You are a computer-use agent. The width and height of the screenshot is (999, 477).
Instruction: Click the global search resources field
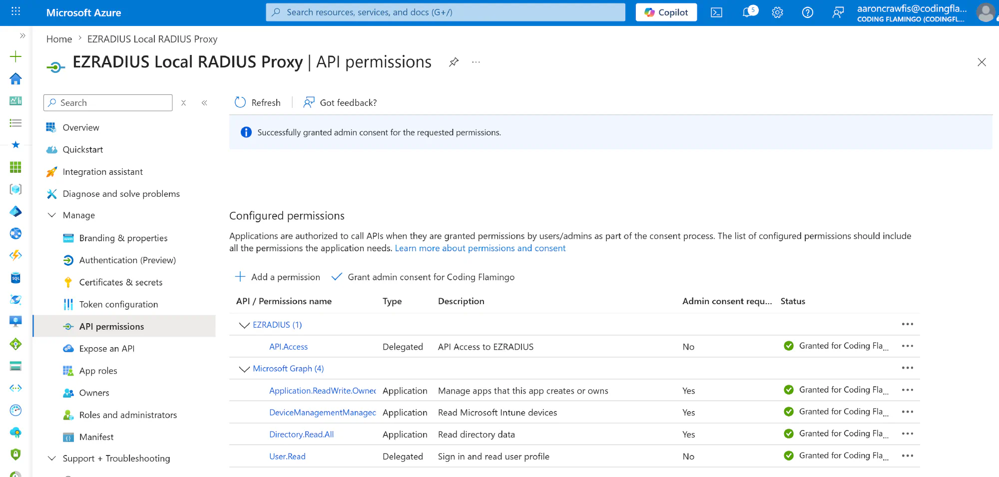click(446, 12)
